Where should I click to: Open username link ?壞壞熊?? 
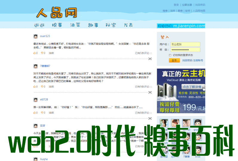click(45, 66)
